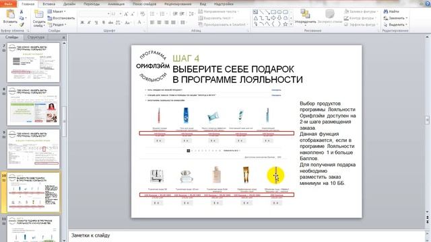Select slide 7 thumbnail
Viewport: 431px width, 242px height.
click(33, 63)
